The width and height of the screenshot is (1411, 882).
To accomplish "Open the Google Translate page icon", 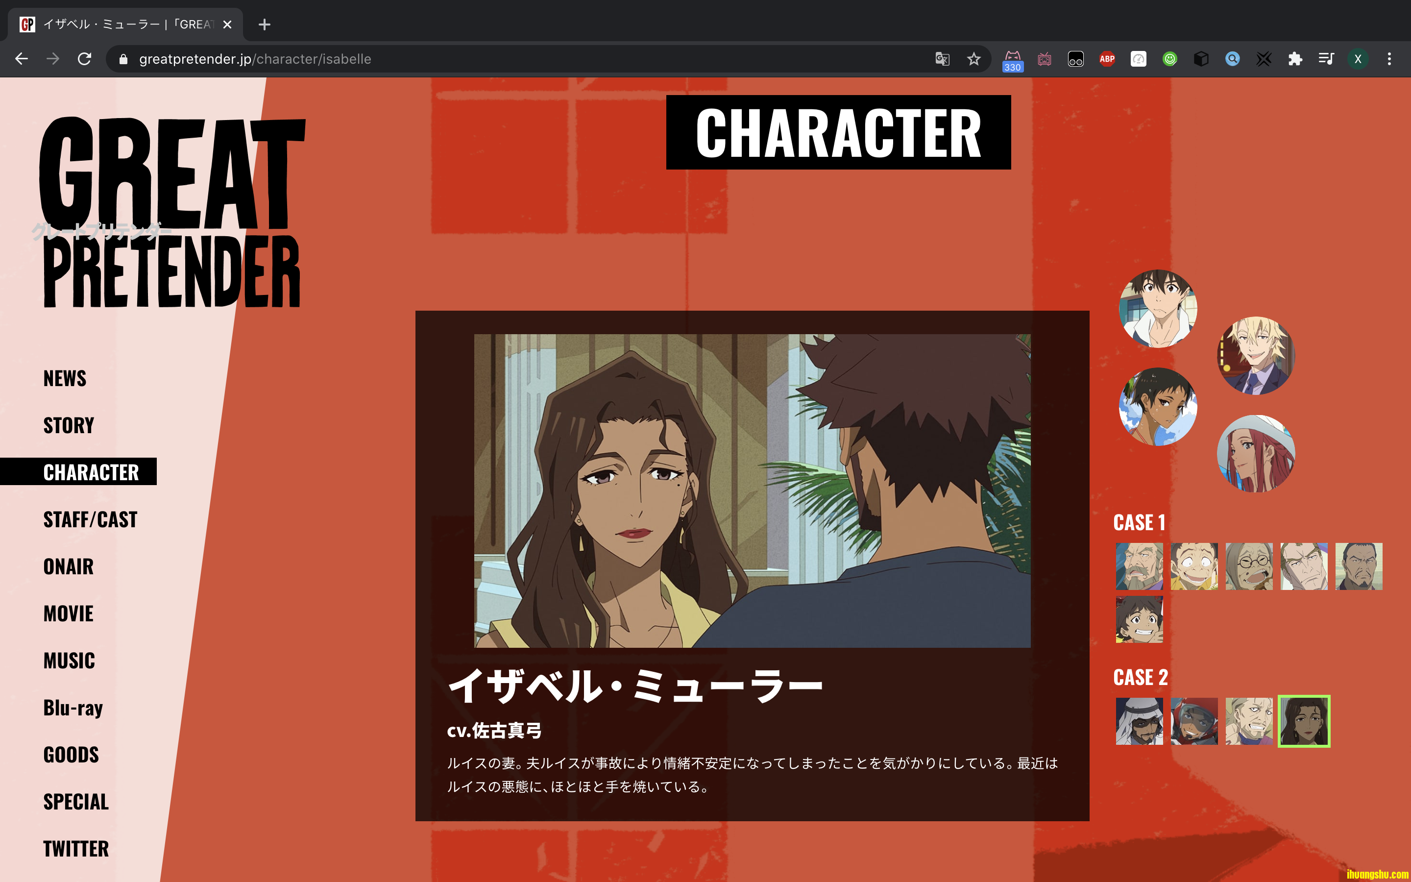I will [x=942, y=59].
